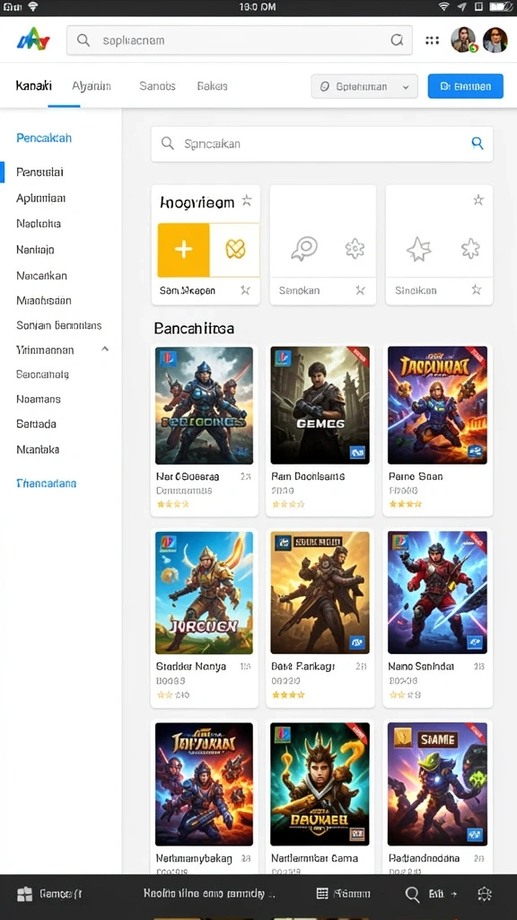Click the blue magnifier in Spncalkan search box

478,143
